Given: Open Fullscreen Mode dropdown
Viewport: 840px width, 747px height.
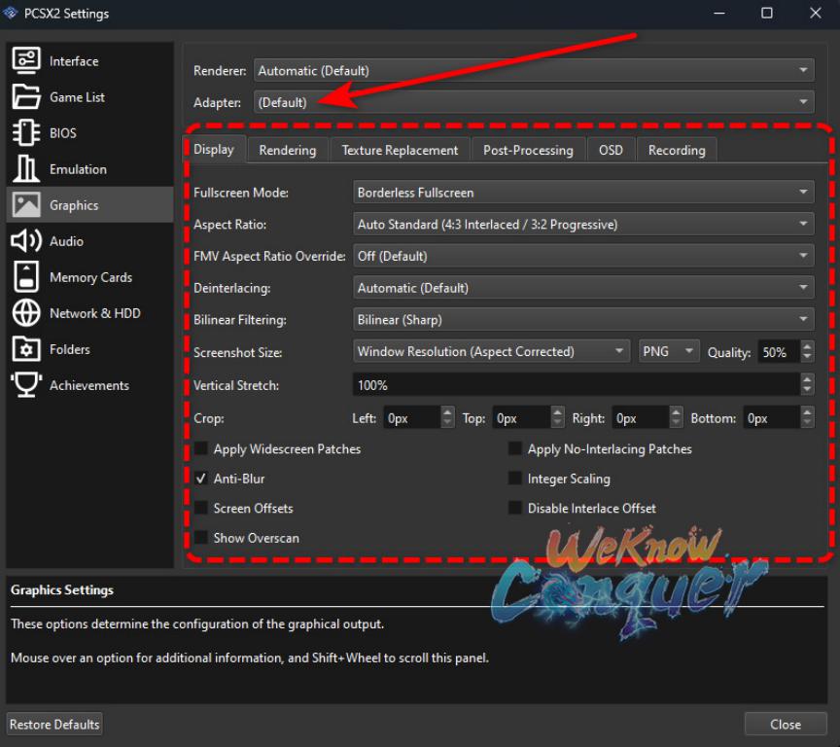Looking at the screenshot, I should click(583, 193).
